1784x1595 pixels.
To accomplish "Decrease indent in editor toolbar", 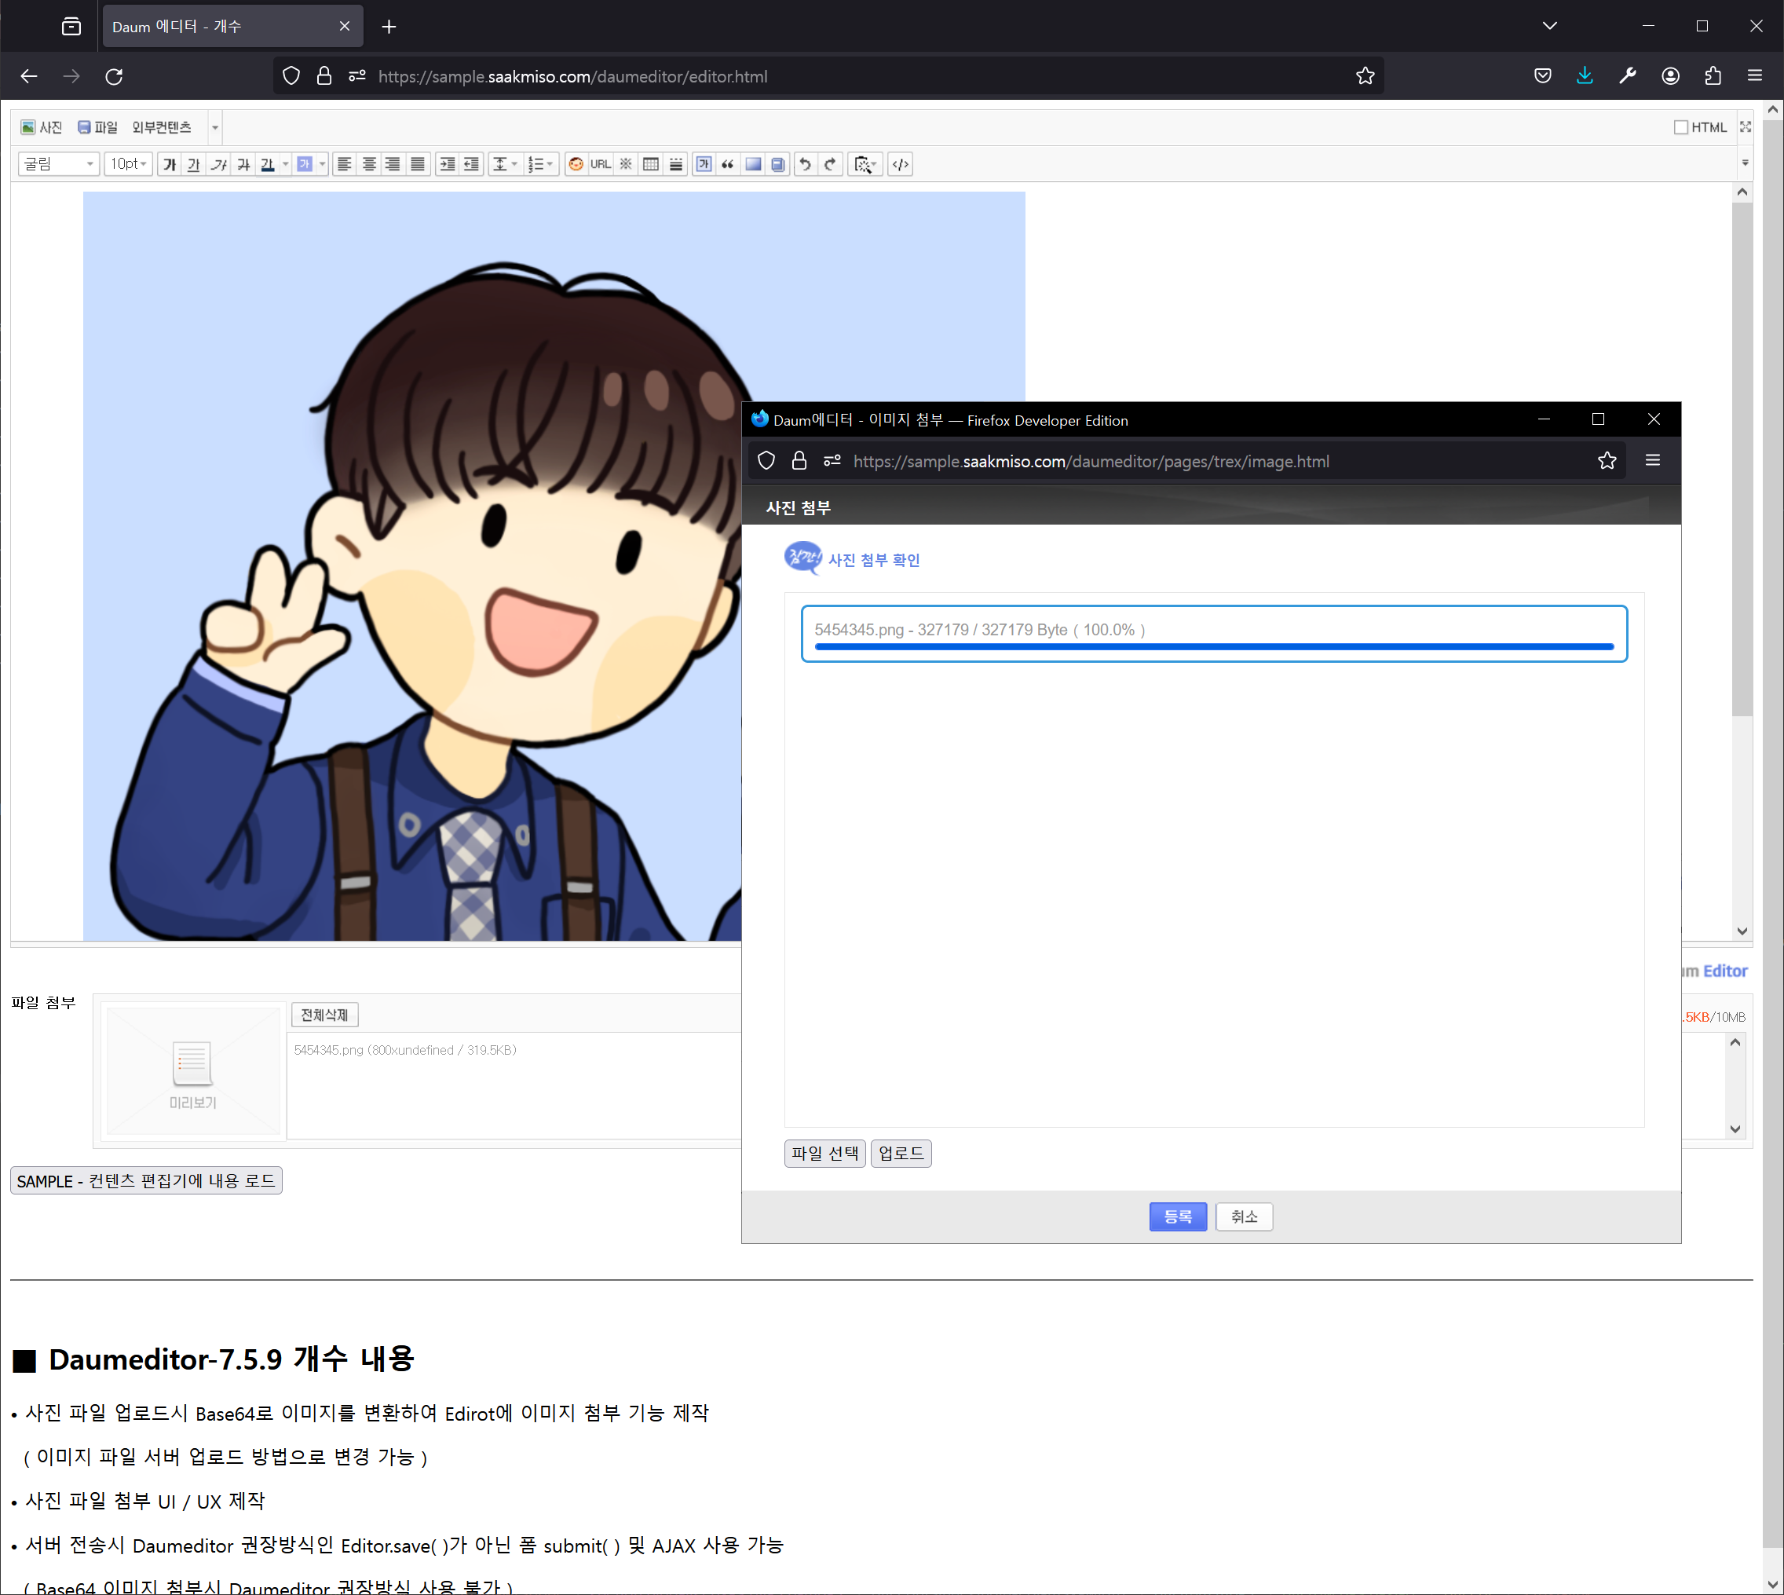I will pyautogui.click(x=471, y=164).
